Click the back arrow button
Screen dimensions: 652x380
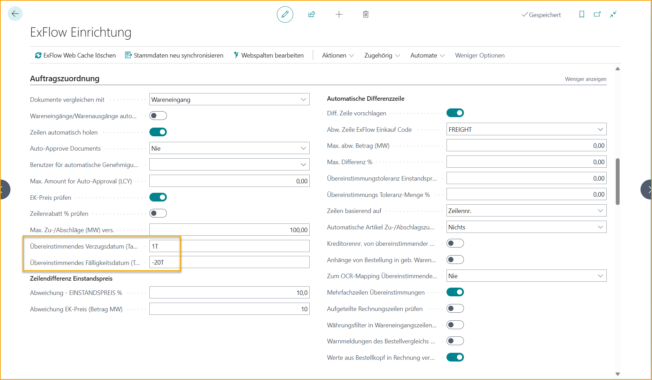pos(15,14)
